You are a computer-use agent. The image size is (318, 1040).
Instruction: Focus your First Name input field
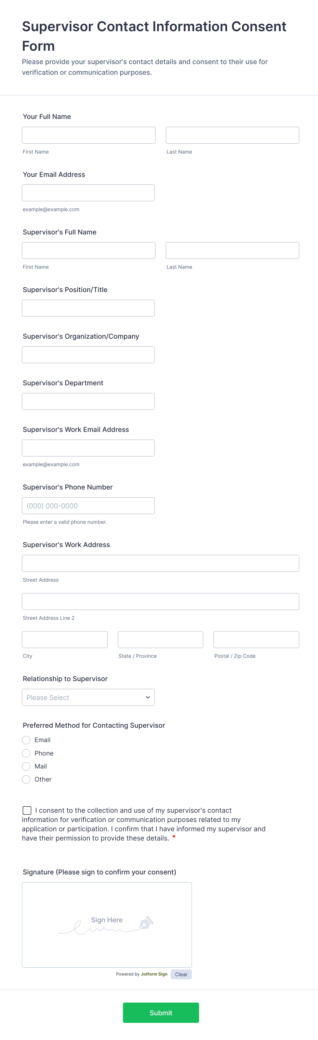click(89, 135)
